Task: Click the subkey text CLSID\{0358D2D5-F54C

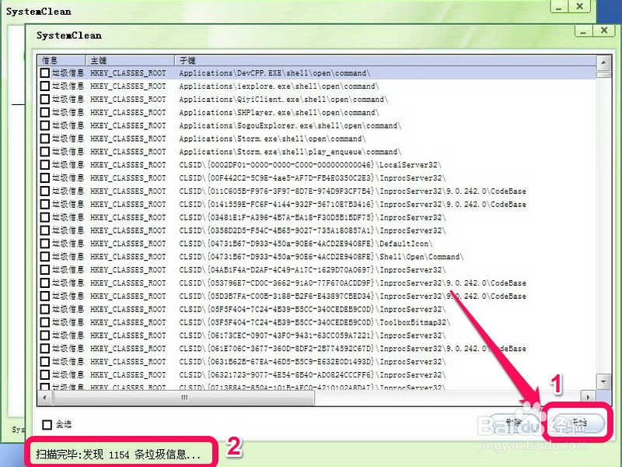Action: [x=313, y=230]
